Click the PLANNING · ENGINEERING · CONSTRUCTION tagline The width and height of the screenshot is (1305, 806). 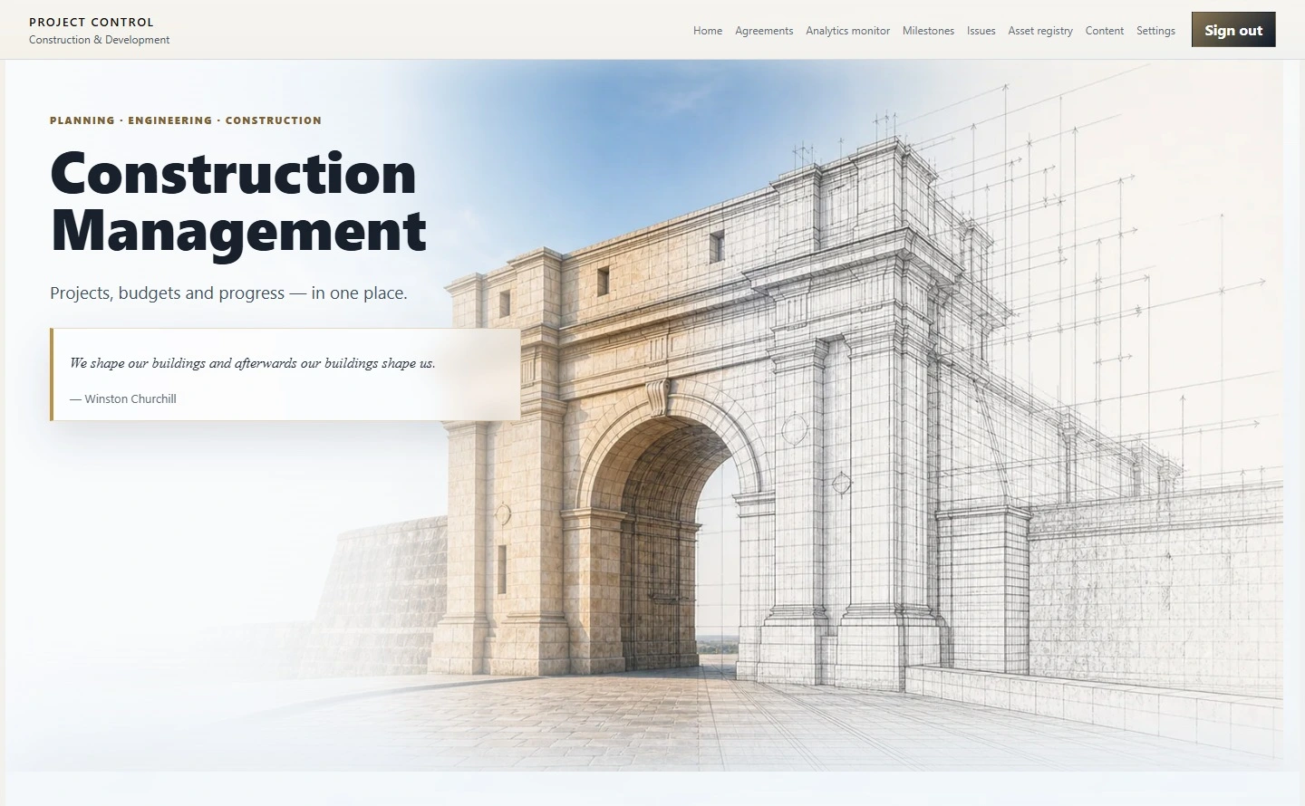[x=186, y=120]
